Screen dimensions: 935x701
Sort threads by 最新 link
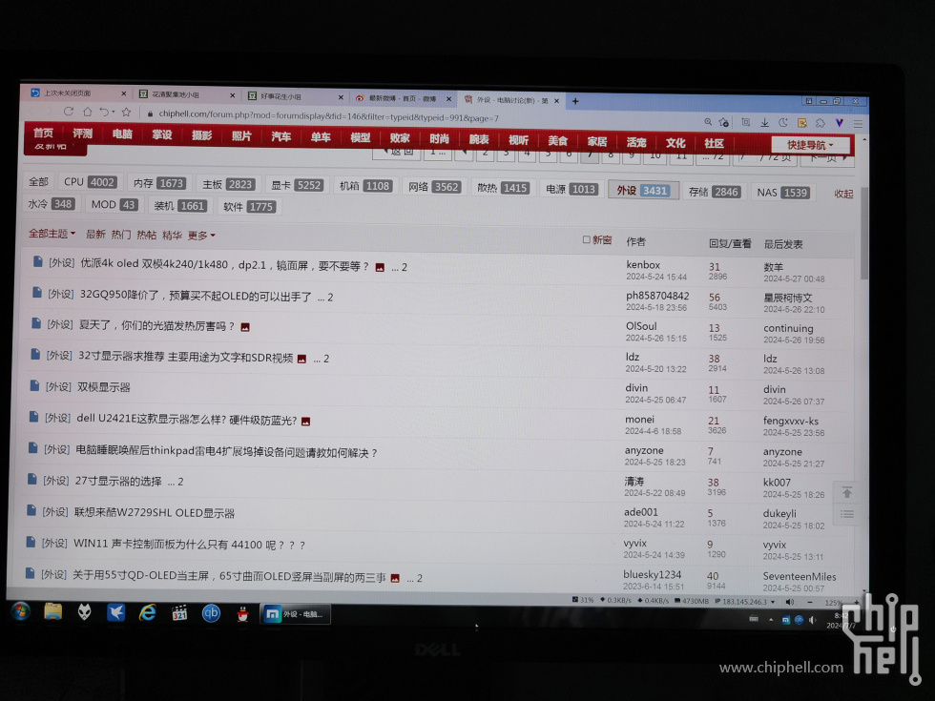tap(95, 235)
